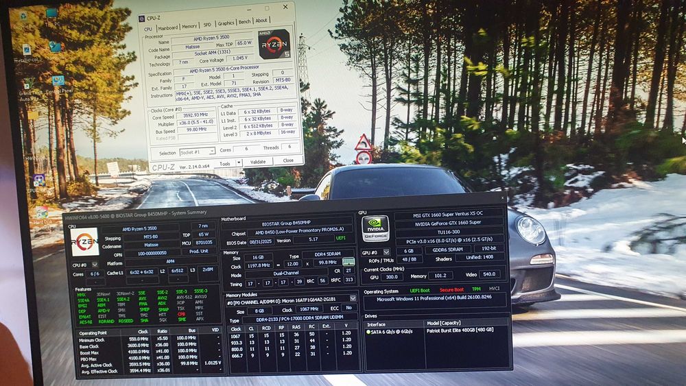This screenshot has height=386, width=686.
Task: Click the Boost Max row in Operating Point table
Action: pos(150,353)
